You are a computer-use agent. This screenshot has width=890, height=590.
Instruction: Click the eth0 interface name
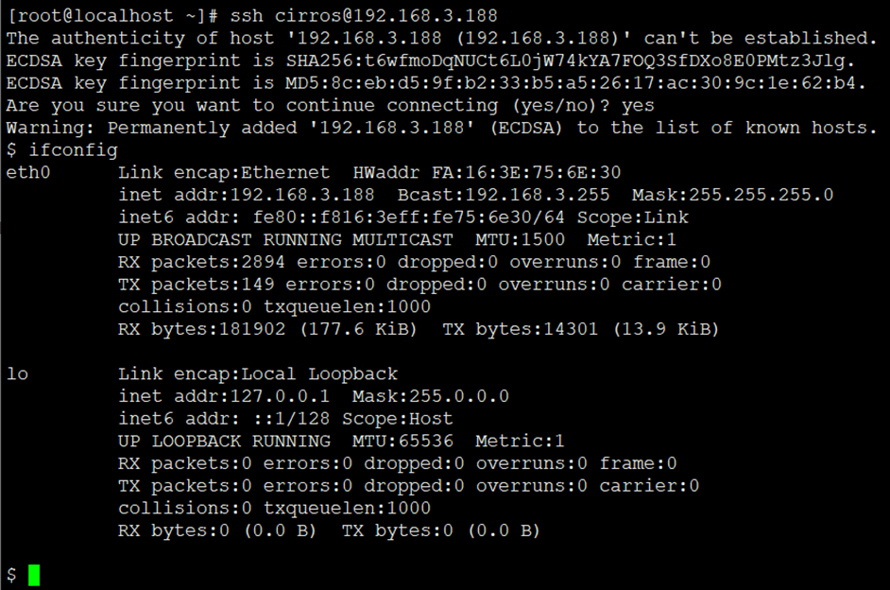click(x=27, y=172)
